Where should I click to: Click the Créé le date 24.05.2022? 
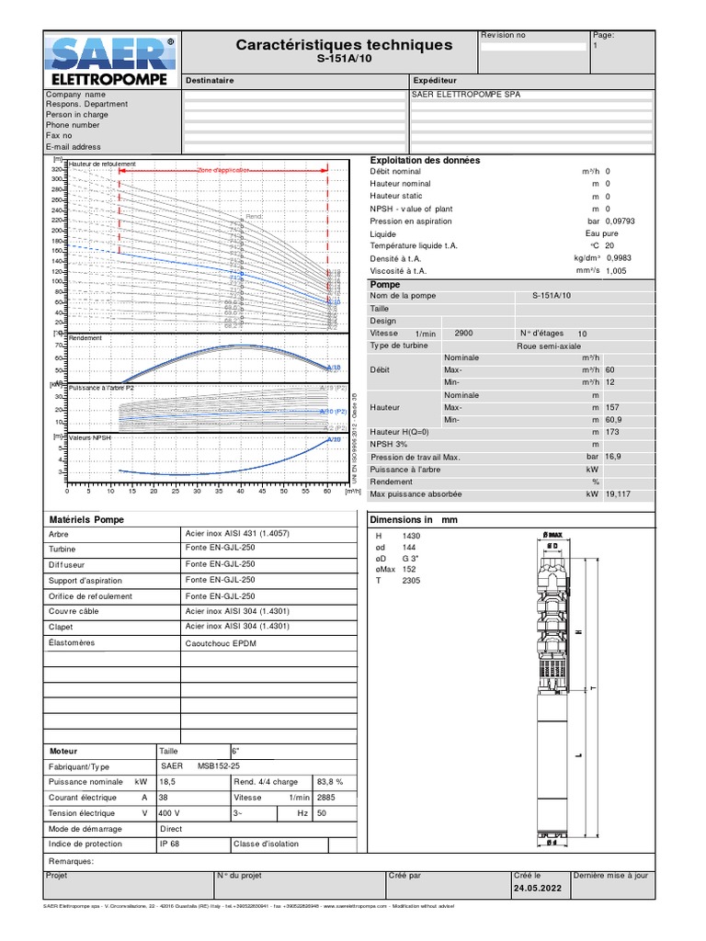click(x=538, y=889)
